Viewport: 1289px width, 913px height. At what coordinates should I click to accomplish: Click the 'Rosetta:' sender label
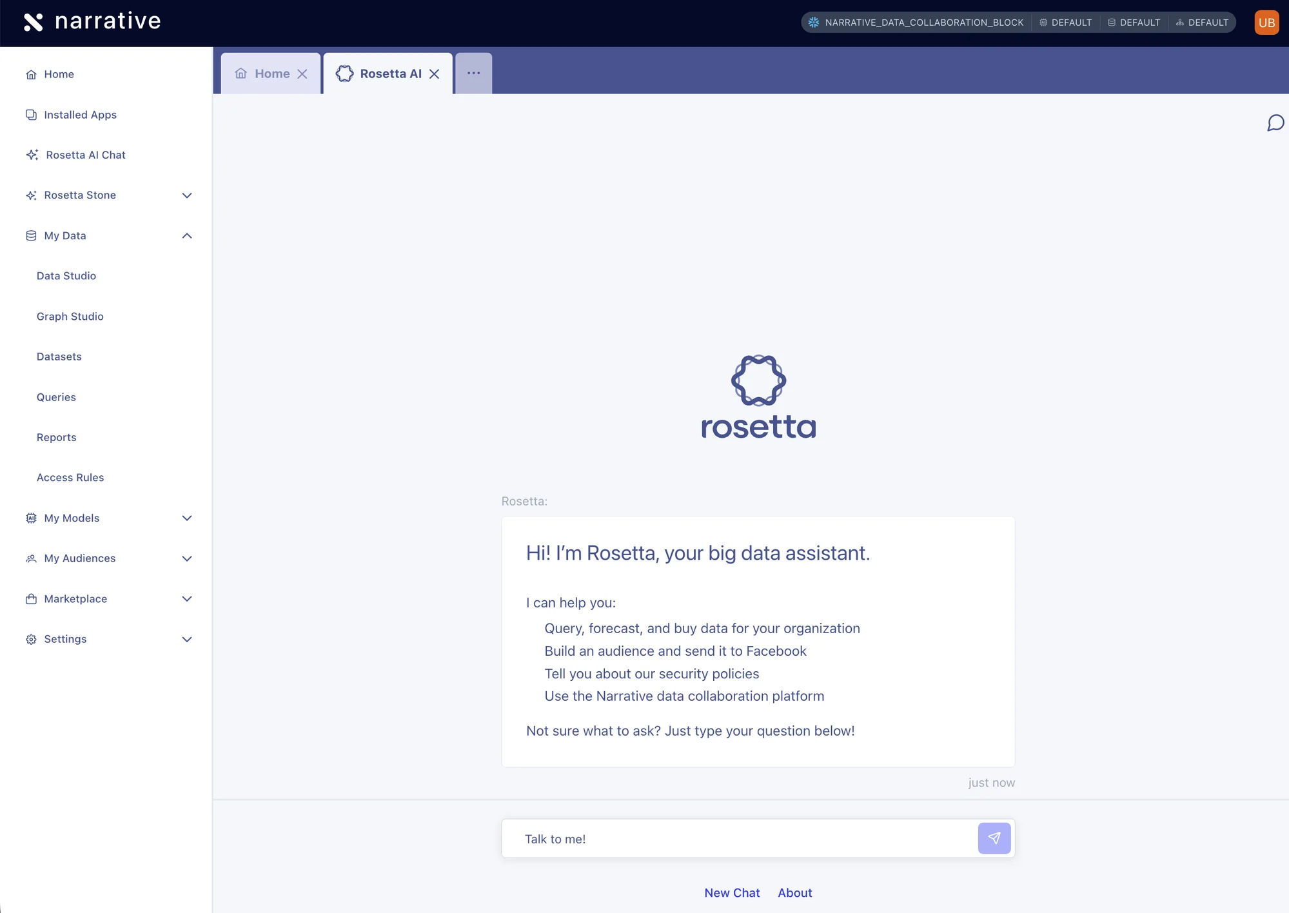tap(524, 502)
